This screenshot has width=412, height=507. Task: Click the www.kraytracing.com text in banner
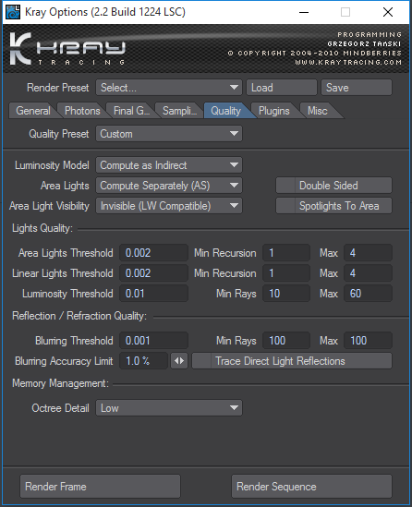click(348, 62)
